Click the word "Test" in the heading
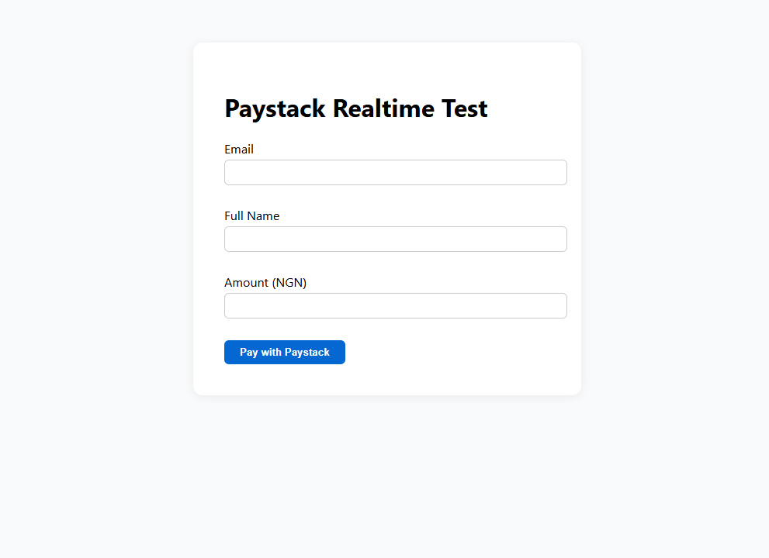Image resolution: width=769 pixels, height=558 pixels. click(x=465, y=108)
